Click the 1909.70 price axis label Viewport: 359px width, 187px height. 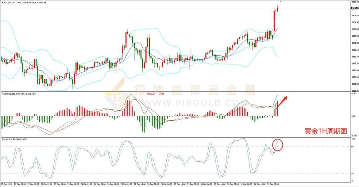(355, 16)
